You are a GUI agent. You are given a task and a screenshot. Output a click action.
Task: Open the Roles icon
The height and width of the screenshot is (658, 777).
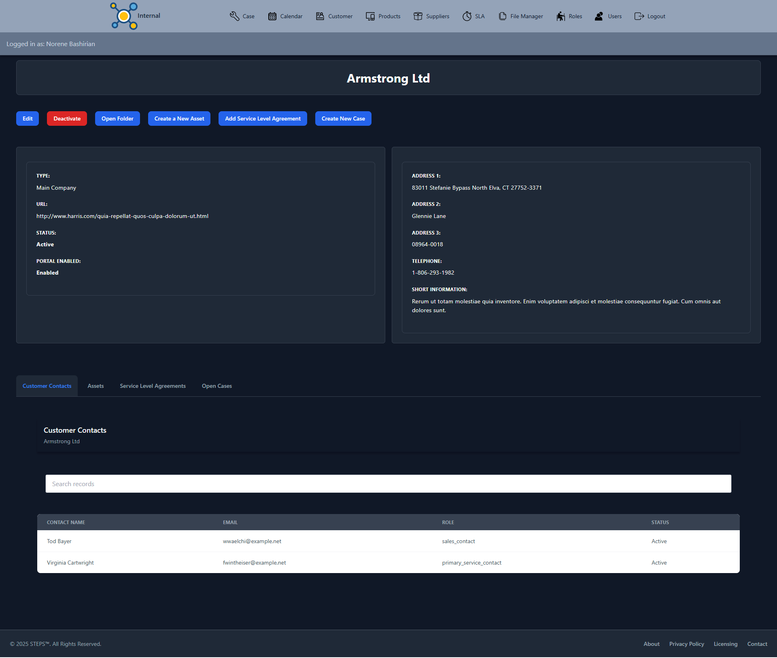click(x=560, y=16)
